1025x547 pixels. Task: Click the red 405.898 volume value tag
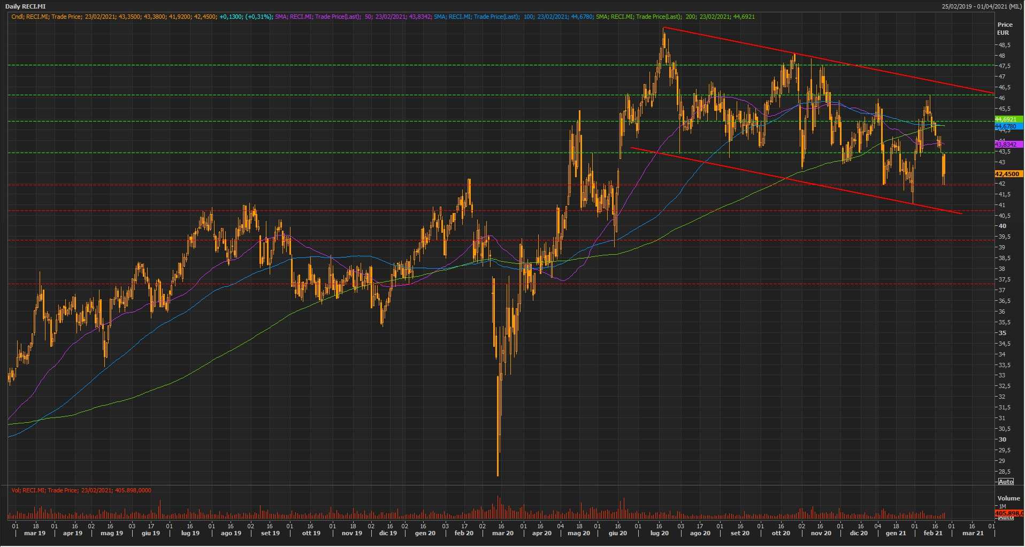pyautogui.click(x=1008, y=513)
